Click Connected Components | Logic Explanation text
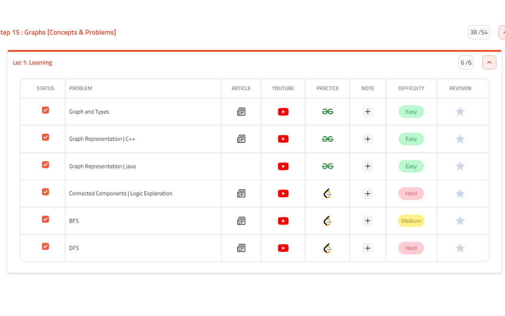This screenshot has width=505, height=316. coord(121,194)
